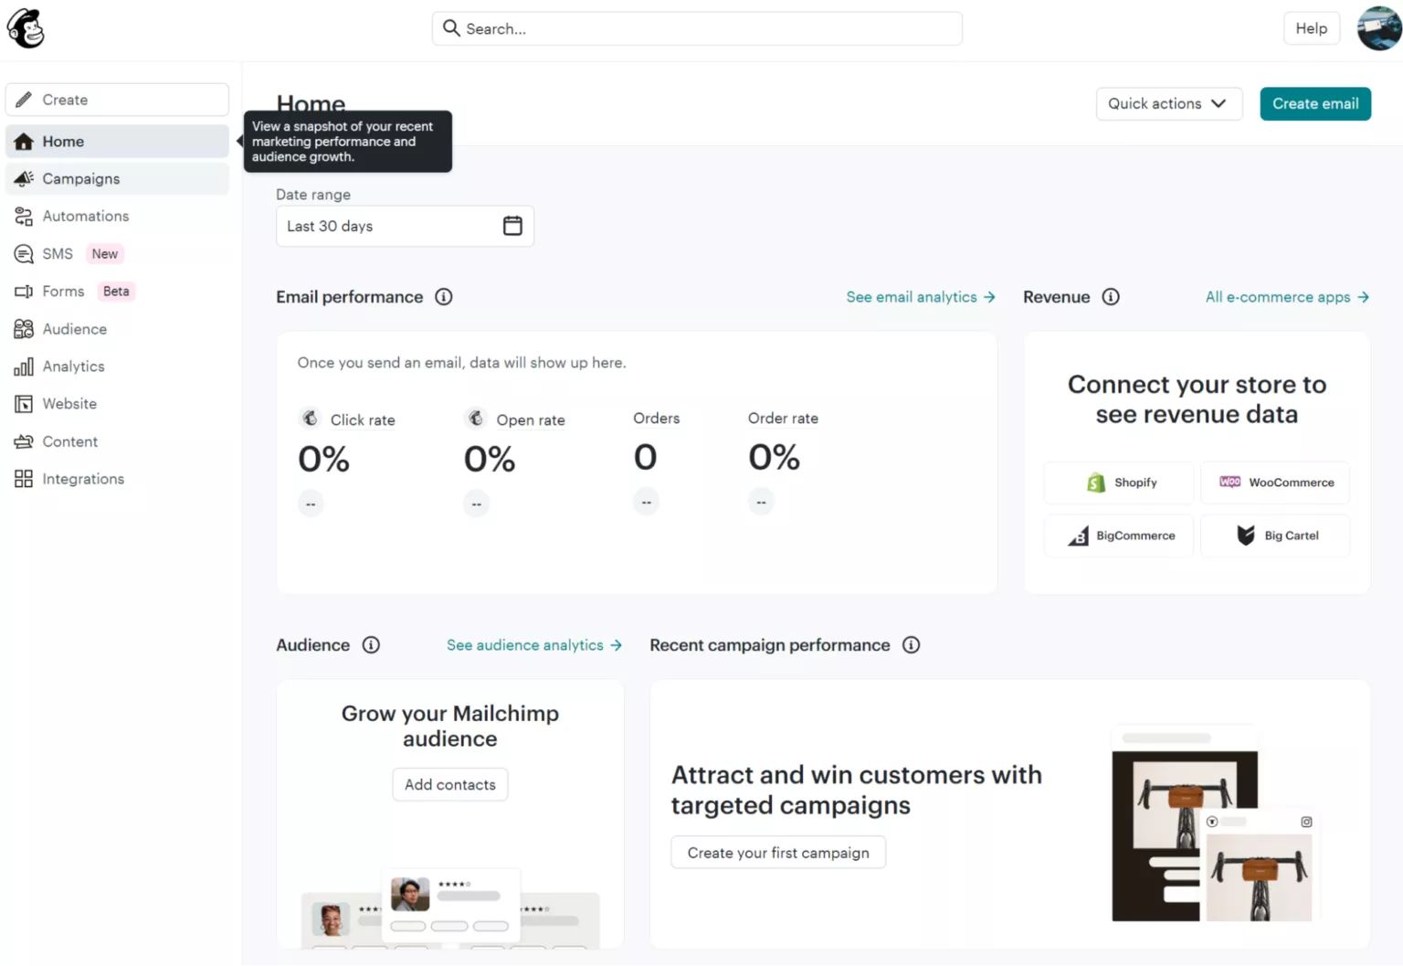Open the Last 30 days date selector
Viewport: 1403px width, 966px height.
point(393,226)
